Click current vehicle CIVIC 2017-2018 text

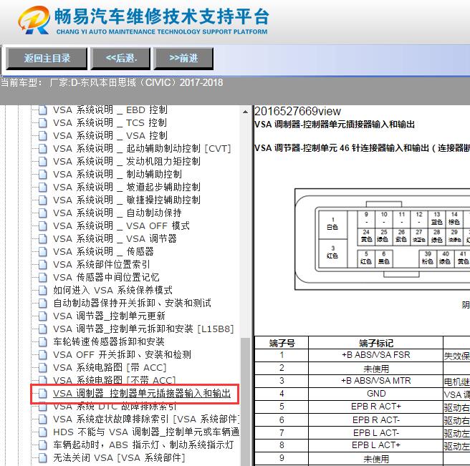pos(112,82)
